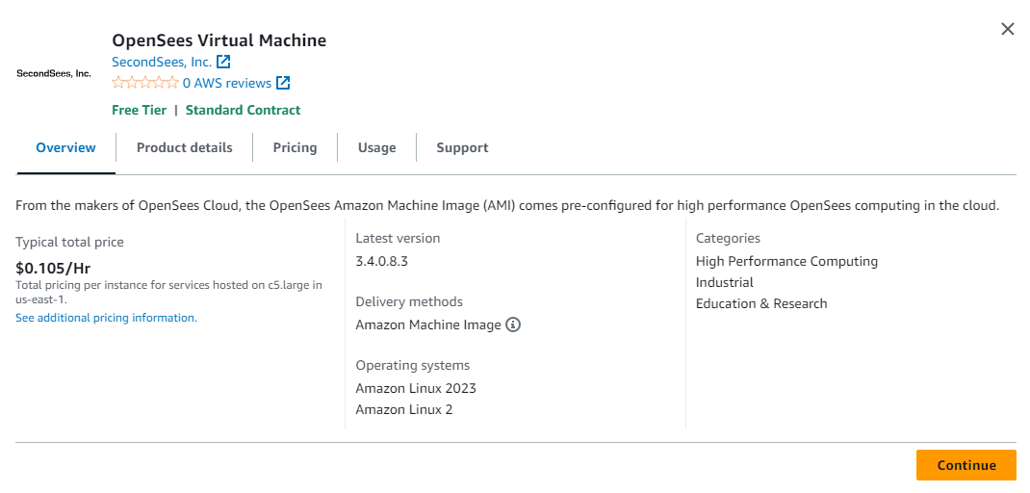This screenshot has width=1030, height=493.
Task: Click the Delivery methods heading
Action: pyautogui.click(x=409, y=301)
